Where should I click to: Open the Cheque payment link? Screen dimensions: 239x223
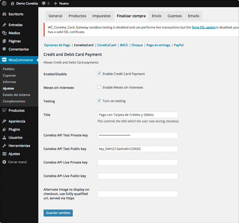(137, 45)
